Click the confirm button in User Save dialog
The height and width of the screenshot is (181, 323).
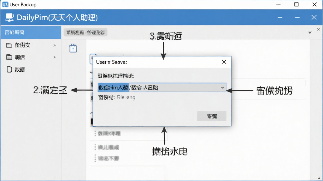(x=212, y=116)
